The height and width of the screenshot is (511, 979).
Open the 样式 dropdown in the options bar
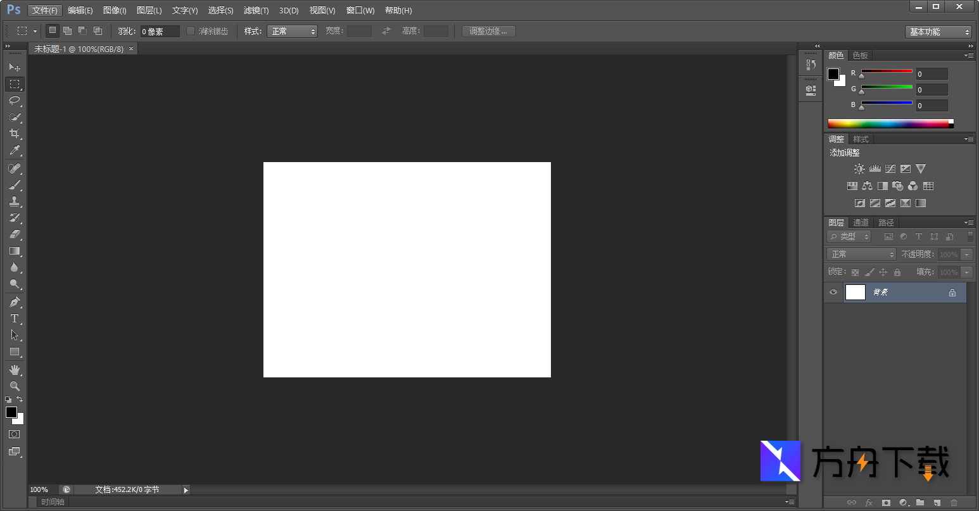292,30
